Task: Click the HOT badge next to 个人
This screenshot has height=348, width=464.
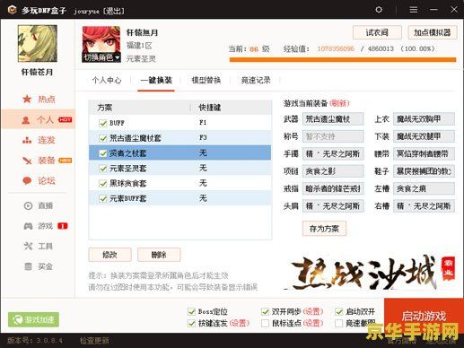Action: (x=65, y=120)
